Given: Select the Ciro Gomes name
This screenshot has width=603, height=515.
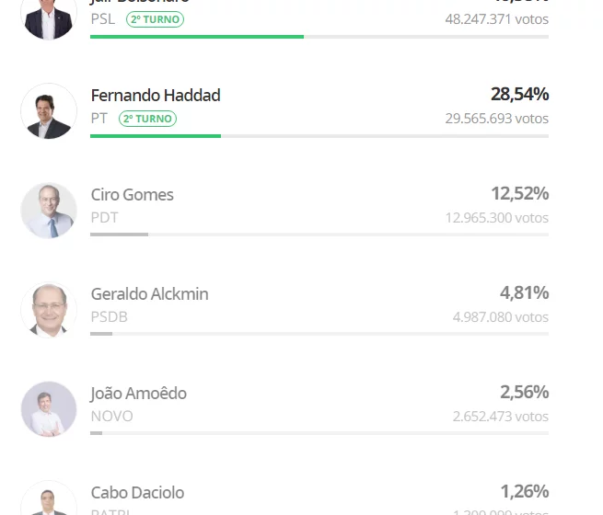Looking at the screenshot, I should 133,195.
